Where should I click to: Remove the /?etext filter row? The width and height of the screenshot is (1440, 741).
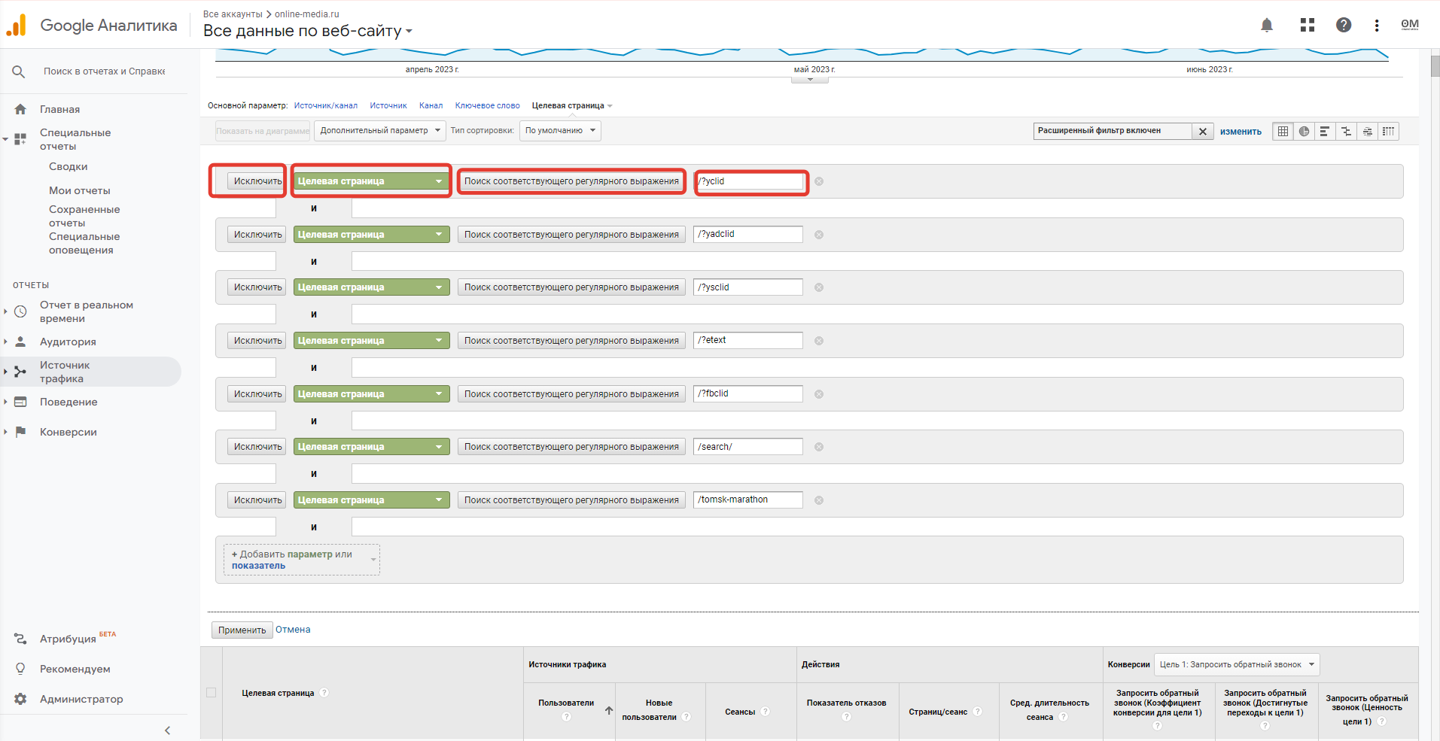point(819,341)
